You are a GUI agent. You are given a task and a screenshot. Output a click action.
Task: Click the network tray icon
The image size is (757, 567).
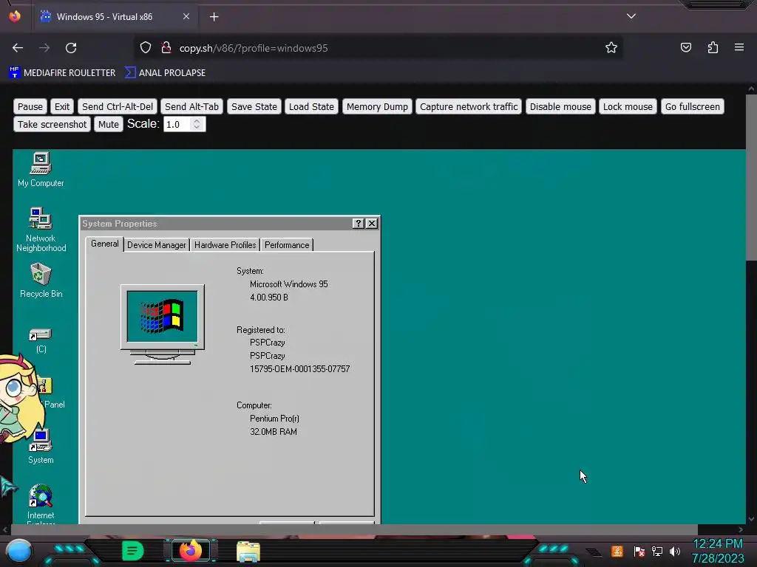(657, 551)
